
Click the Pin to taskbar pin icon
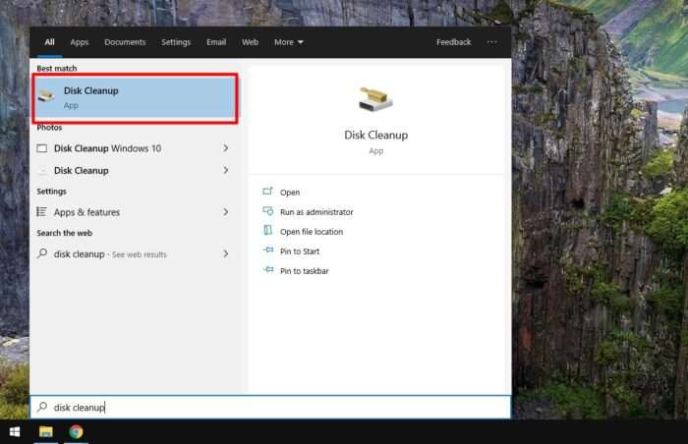[268, 270]
